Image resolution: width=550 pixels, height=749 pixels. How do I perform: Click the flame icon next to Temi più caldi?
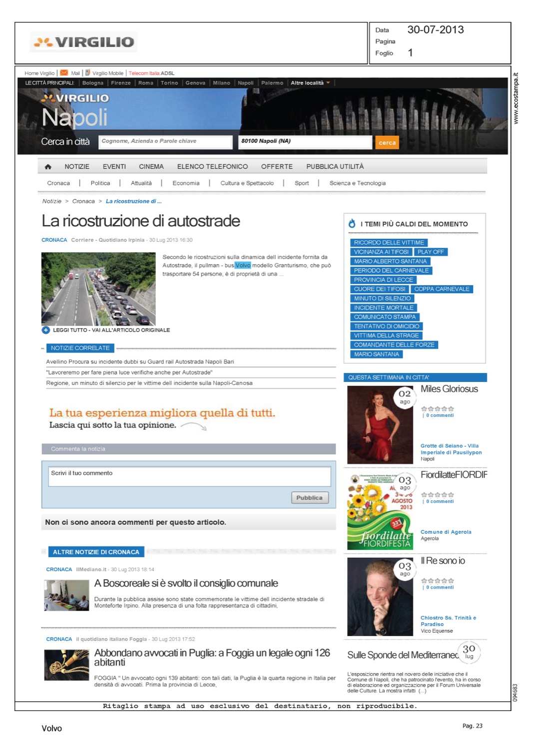click(x=352, y=224)
